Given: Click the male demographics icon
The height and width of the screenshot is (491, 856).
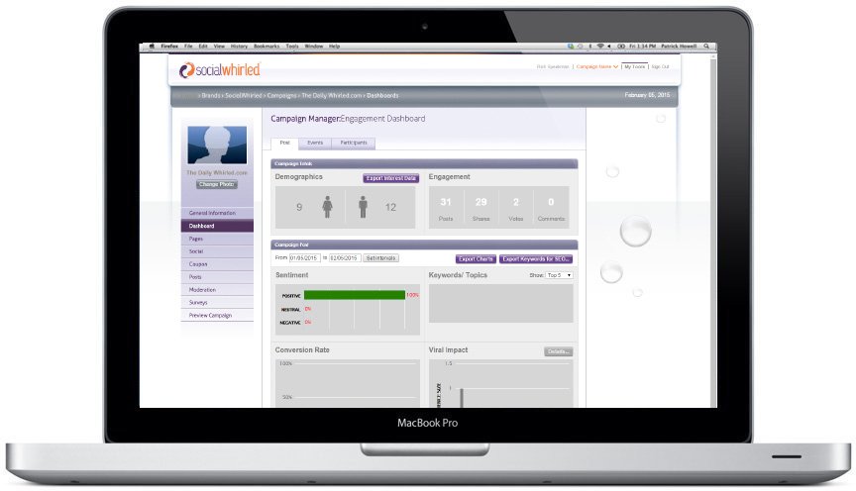Looking at the screenshot, I should (x=363, y=207).
